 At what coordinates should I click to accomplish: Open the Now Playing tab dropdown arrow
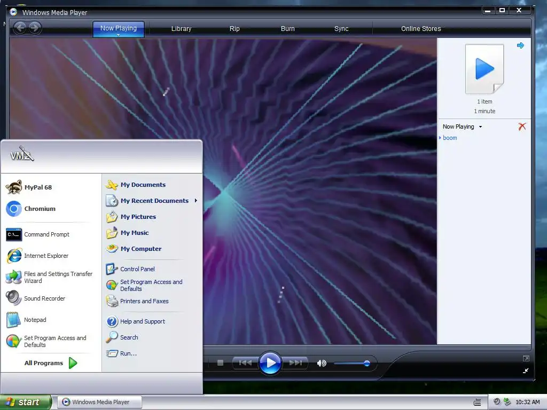pos(118,35)
